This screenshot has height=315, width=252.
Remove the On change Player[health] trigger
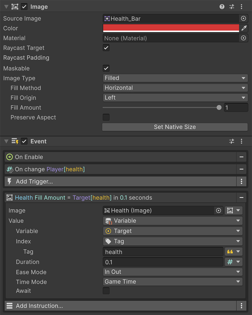click(x=241, y=169)
